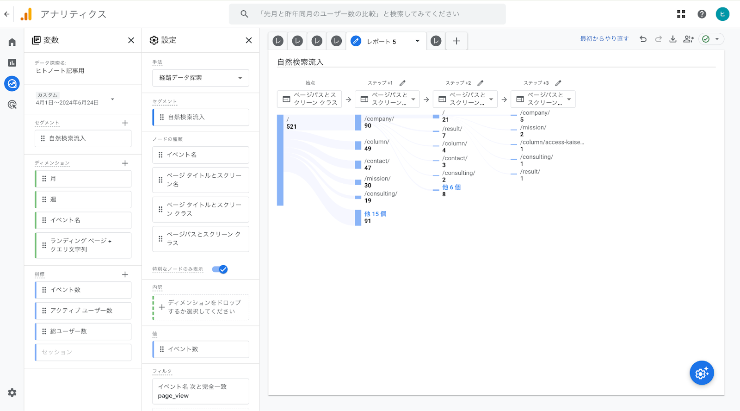Expand the custom date range dropdown
740x411 pixels.
(112, 99)
